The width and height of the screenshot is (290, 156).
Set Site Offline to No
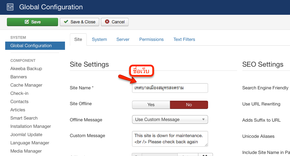pyautogui.click(x=189, y=105)
